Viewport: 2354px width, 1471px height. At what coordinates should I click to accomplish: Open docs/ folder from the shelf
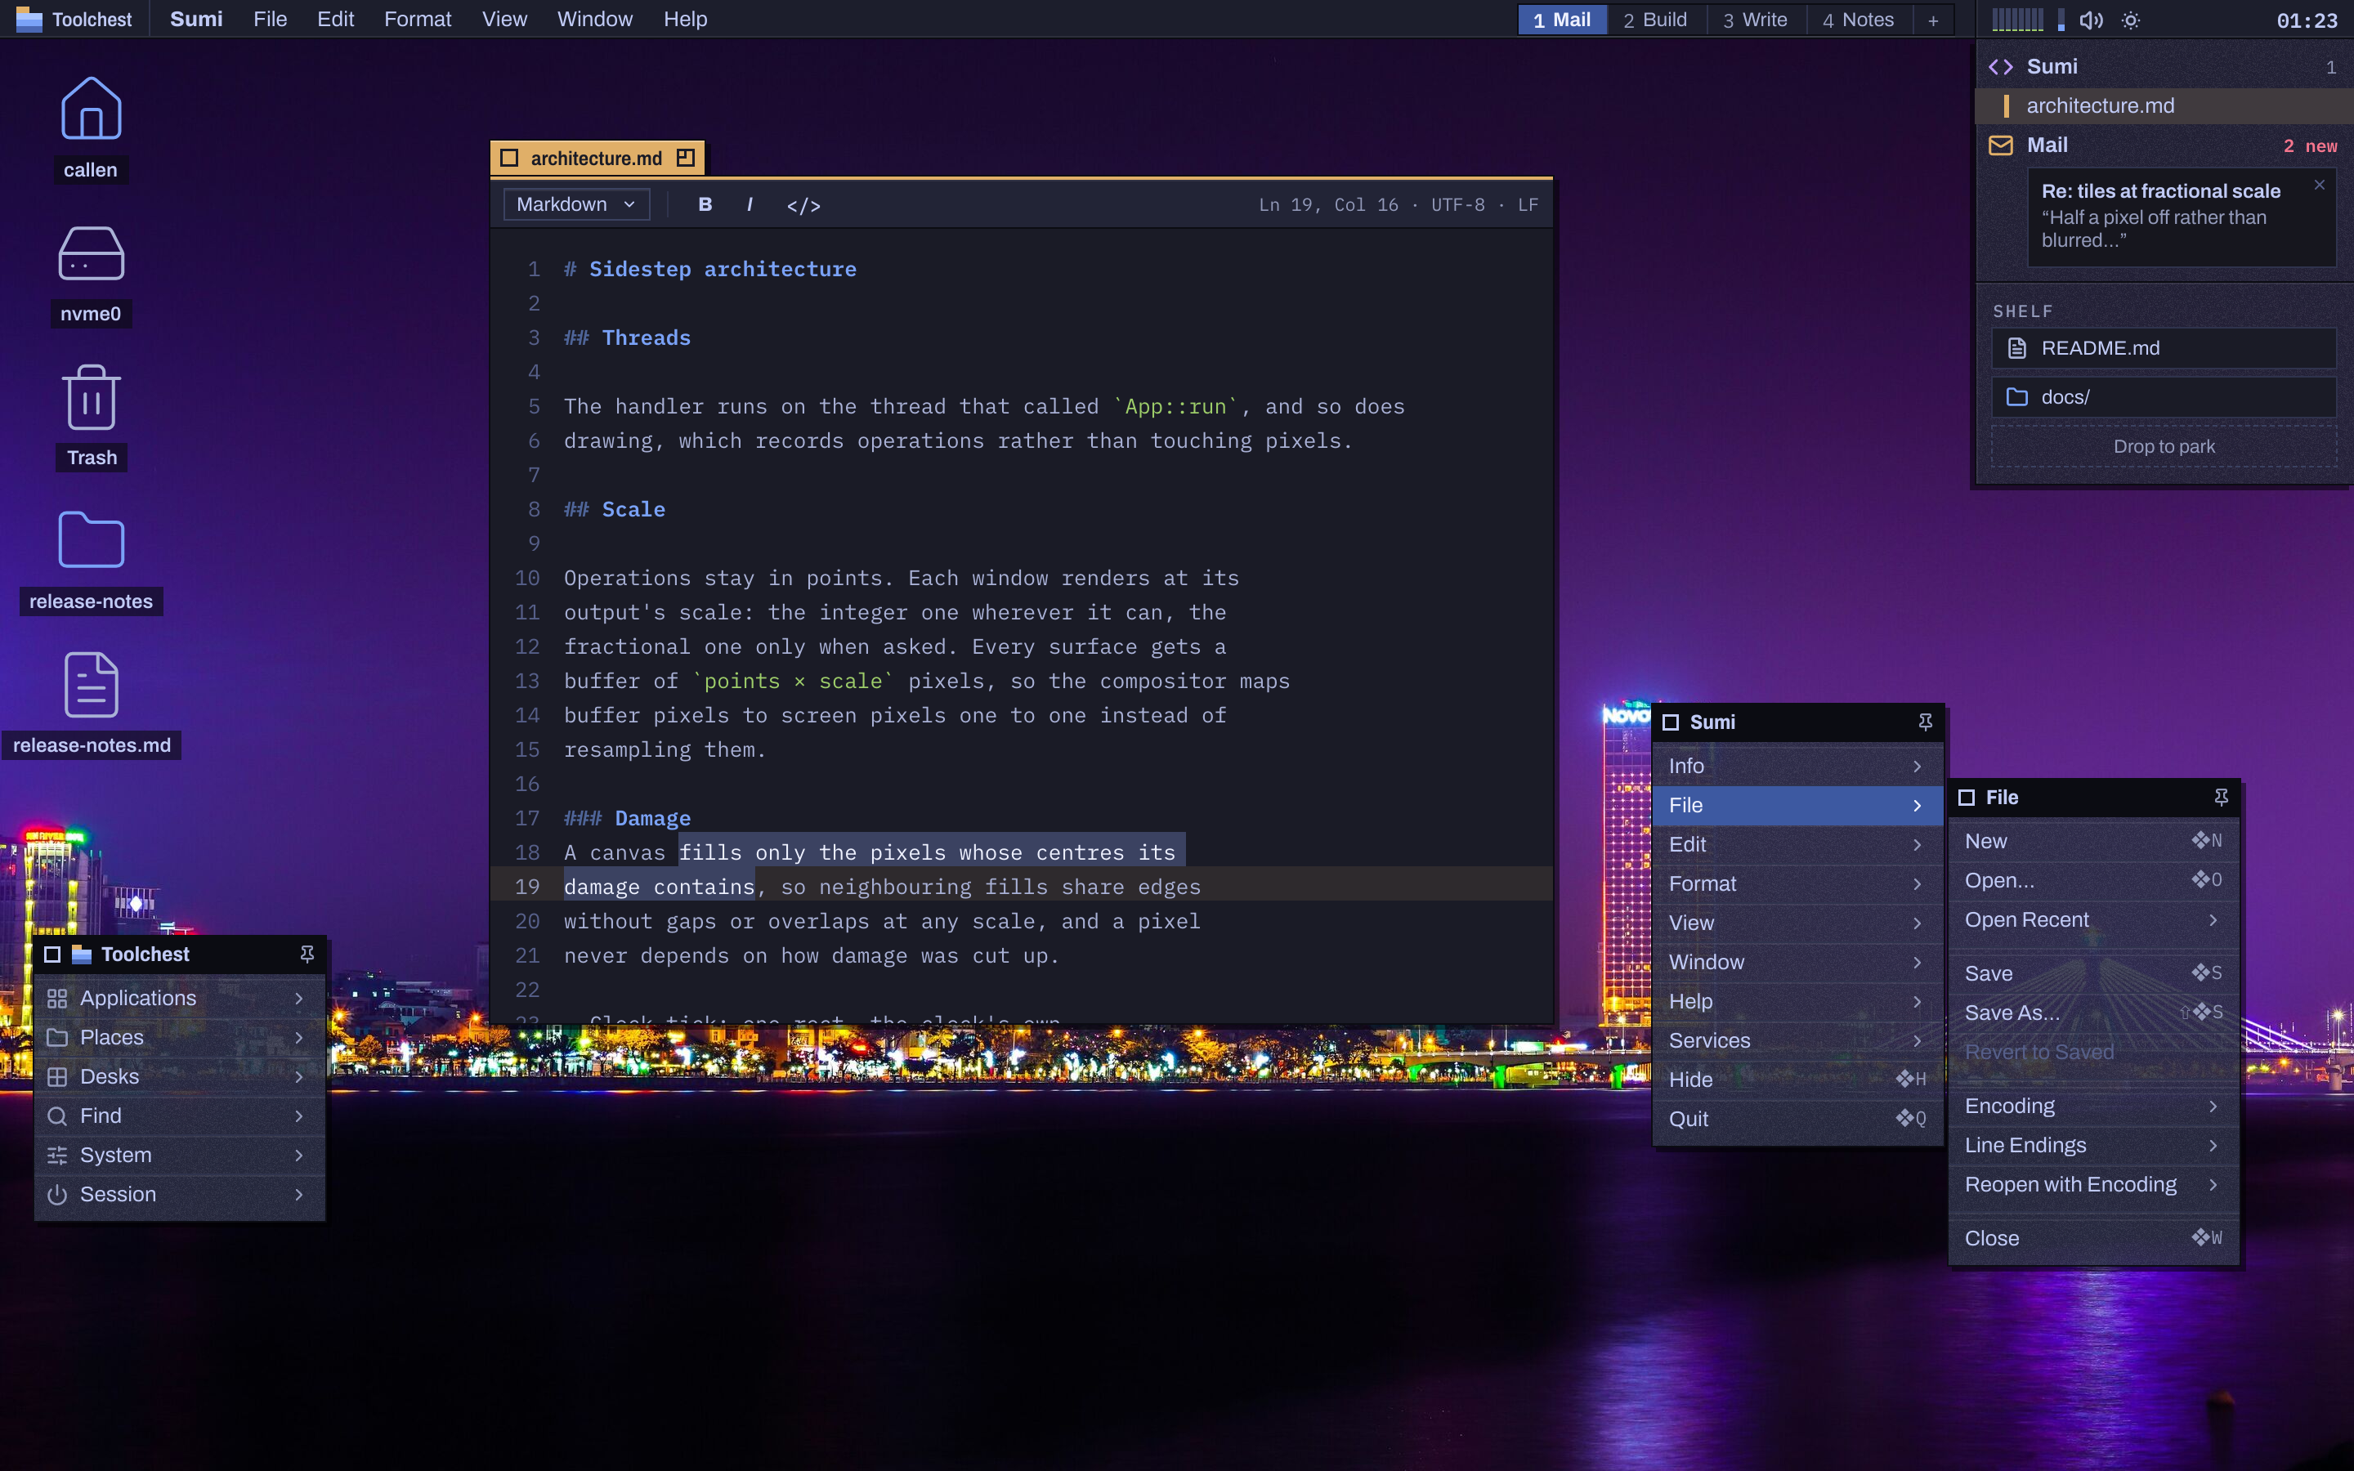2164,397
